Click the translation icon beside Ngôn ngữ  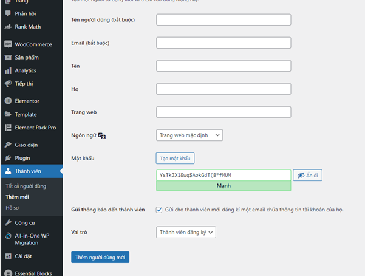point(102,135)
